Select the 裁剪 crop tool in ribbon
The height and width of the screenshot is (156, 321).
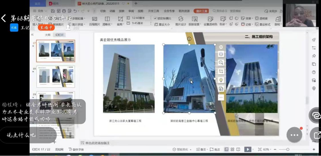[120, 21]
